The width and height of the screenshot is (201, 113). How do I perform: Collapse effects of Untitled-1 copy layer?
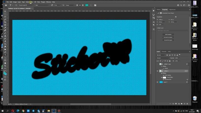pyautogui.click(x=188, y=64)
